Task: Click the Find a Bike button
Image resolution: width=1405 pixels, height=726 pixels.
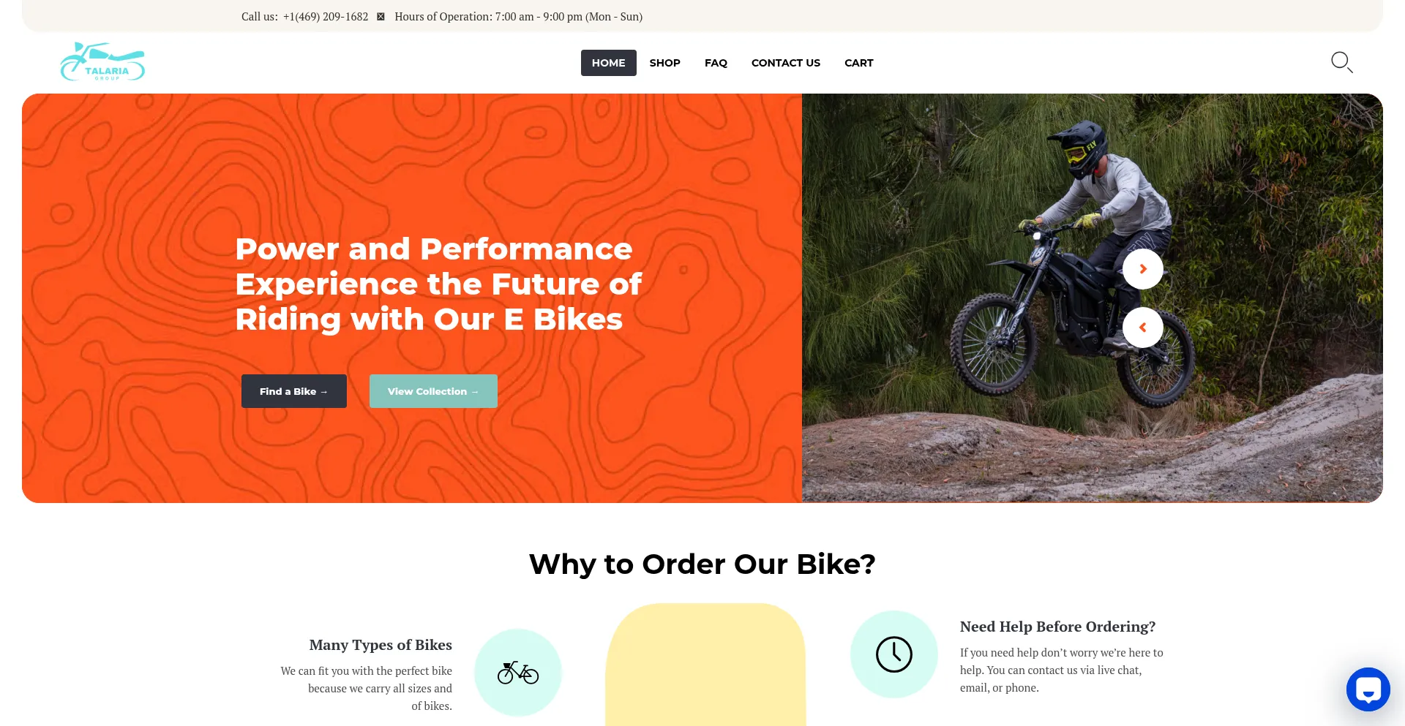Action: (293, 391)
